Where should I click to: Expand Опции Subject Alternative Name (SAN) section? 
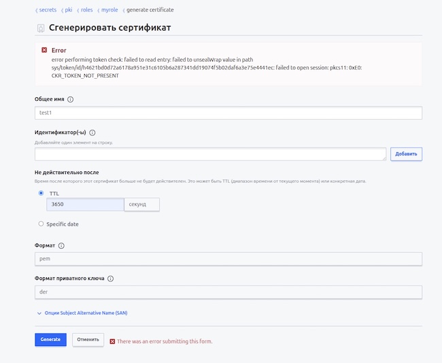[x=82, y=313]
